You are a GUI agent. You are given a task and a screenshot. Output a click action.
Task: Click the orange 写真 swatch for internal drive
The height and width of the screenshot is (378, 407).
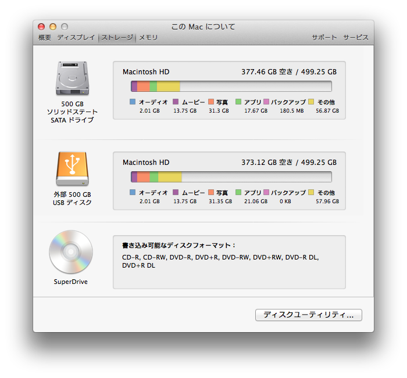pyautogui.click(x=210, y=102)
